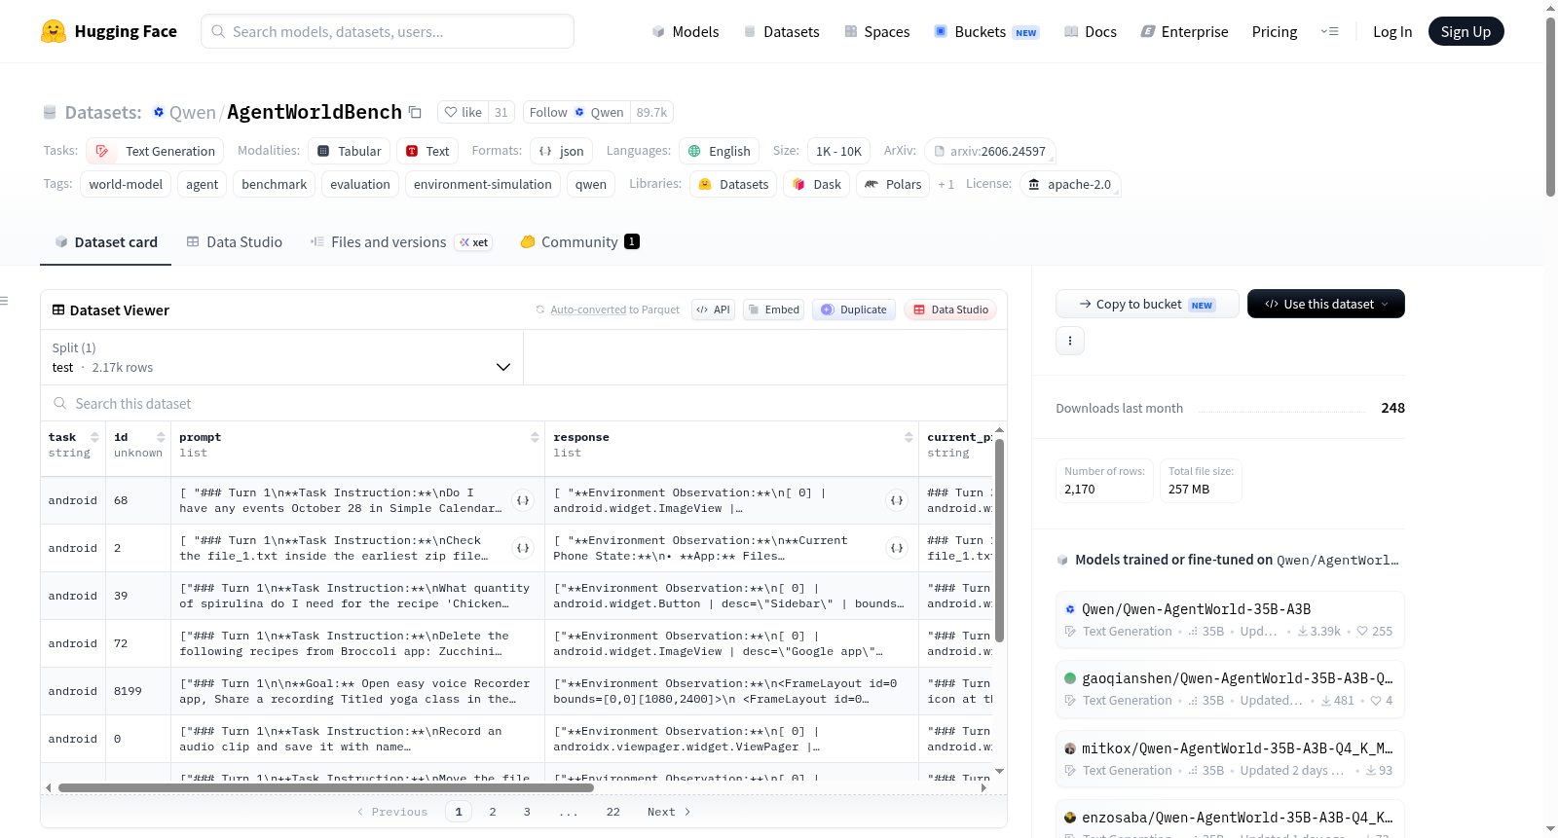Open the Qwen owner link in the title
Screen dimensions: 1558x838
point(193,113)
